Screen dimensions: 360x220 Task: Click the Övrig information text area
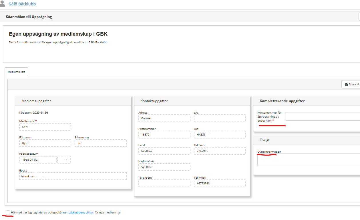pos(309,160)
